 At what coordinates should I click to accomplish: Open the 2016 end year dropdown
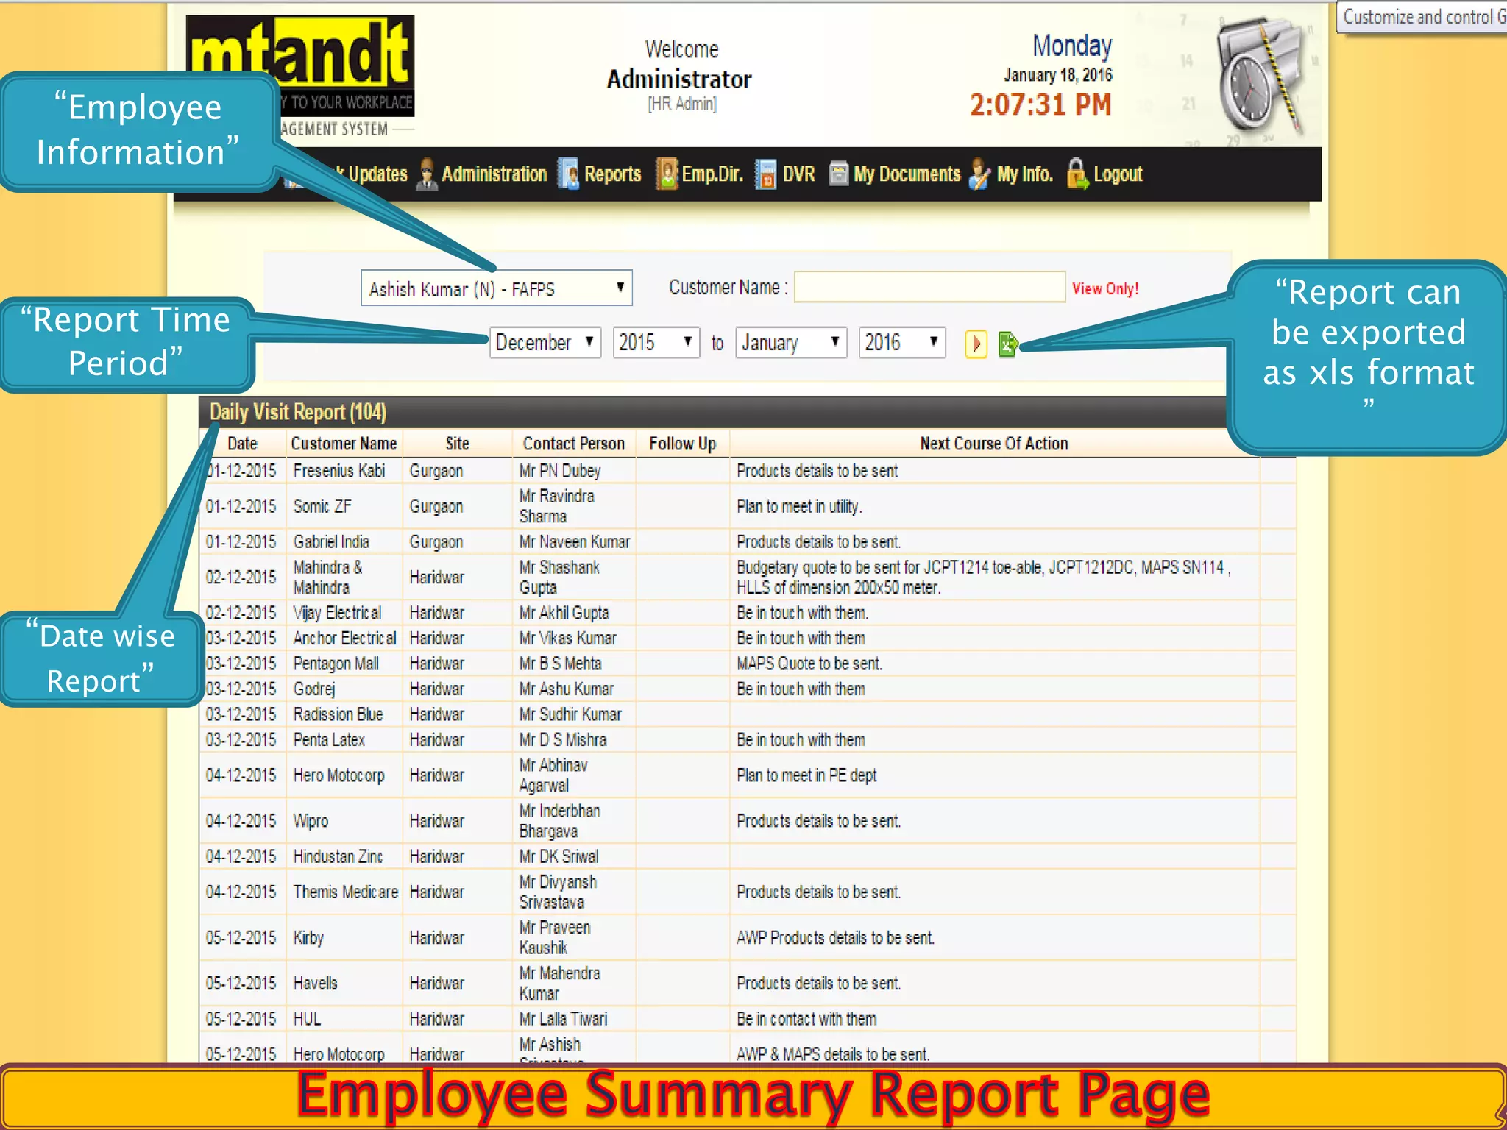point(902,343)
